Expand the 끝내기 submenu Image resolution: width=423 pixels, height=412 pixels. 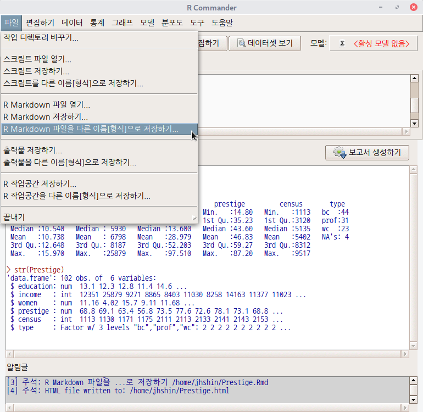click(x=99, y=217)
